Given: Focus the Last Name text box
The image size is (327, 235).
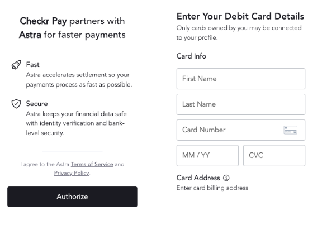Looking at the screenshot, I should click(x=241, y=104).
